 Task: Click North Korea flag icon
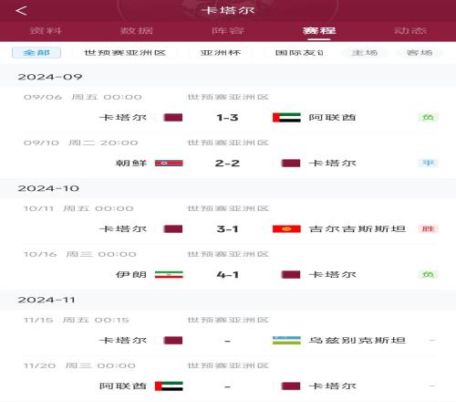coord(169,163)
